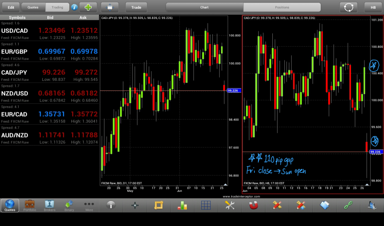
Task: Click the Bid column header
Action: pyautogui.click(x=50, y=18)
